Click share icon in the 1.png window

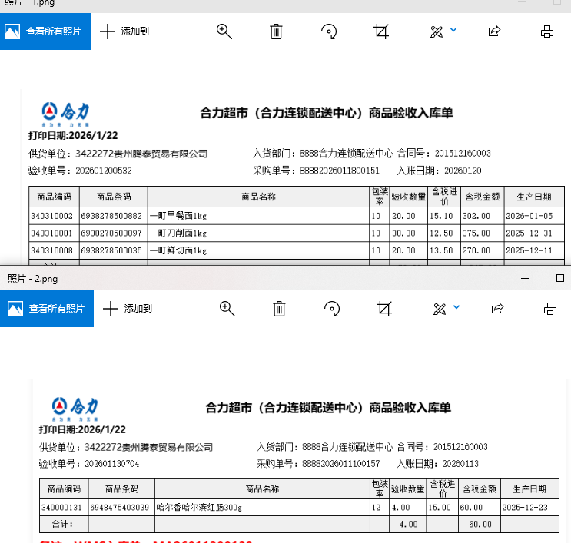[495, 31]
